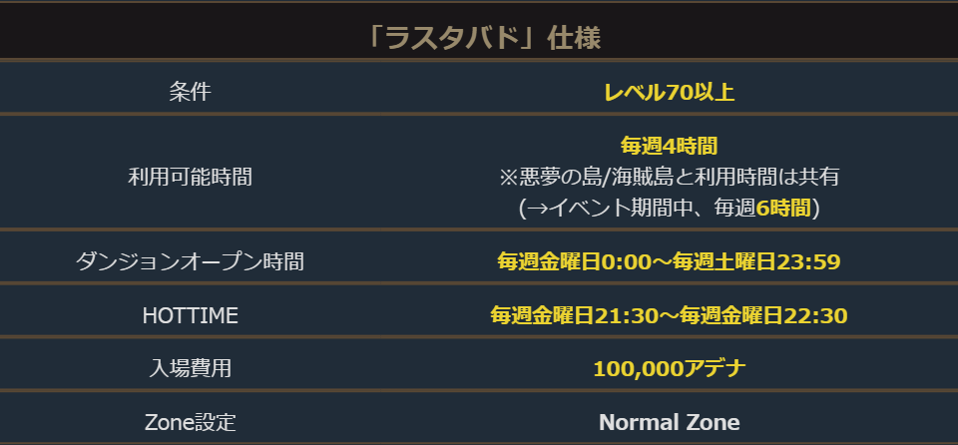Click the 100,000アデナ entry fee value

[670, 368]
